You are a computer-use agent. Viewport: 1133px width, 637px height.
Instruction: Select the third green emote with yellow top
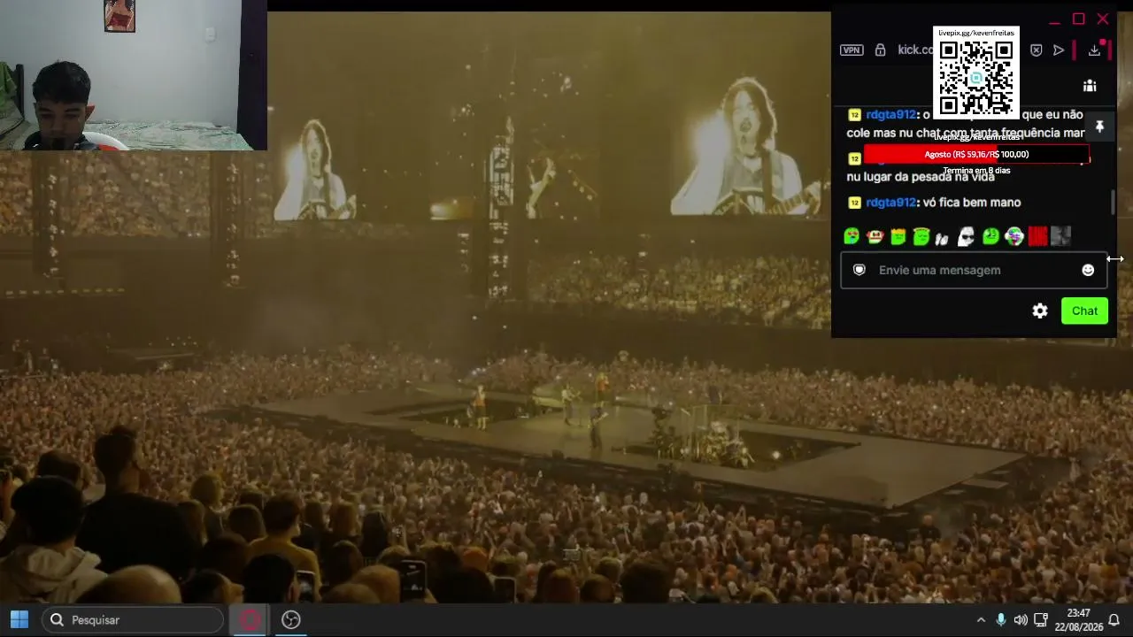pyautogui.click(x=898, y=236)
